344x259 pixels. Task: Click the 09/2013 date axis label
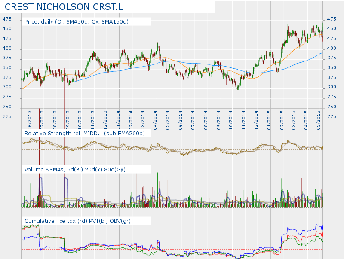68,120
